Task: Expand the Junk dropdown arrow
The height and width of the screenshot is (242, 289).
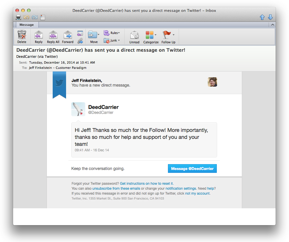Action: coord(119,40)
